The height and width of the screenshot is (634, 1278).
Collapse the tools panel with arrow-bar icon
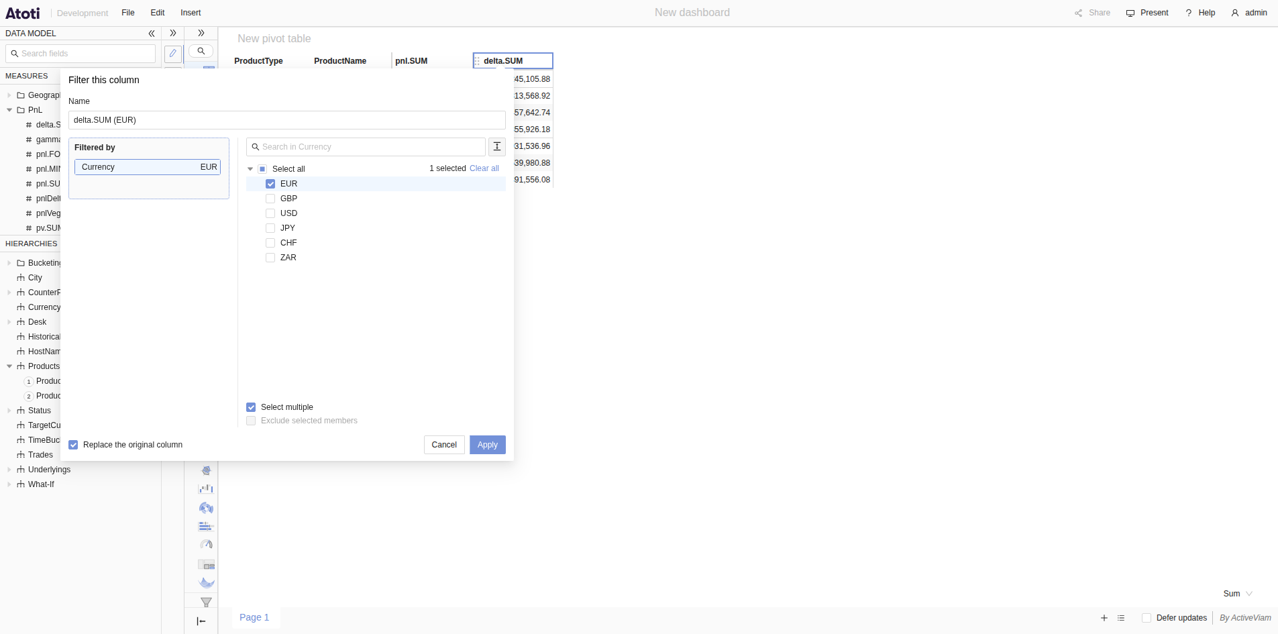(201, 621)
